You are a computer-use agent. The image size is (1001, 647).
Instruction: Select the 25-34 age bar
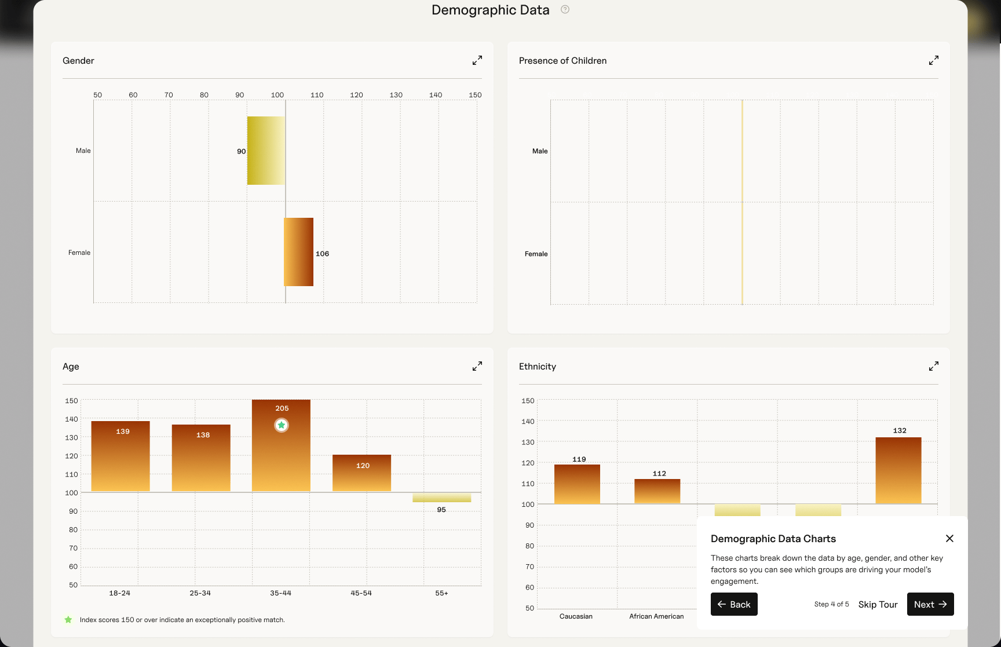201,458
